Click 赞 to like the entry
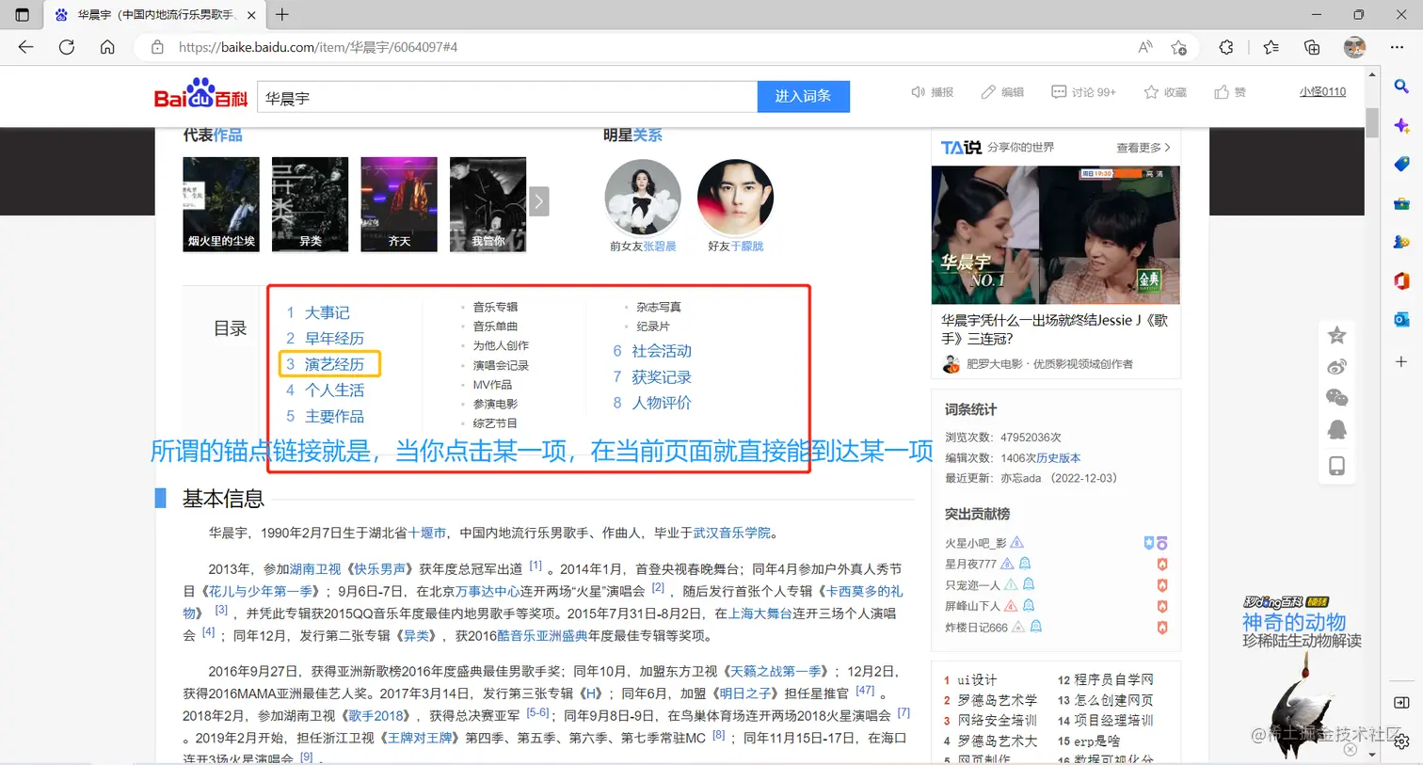Viewport: 1423px width, 765px height. tap(1230, 92)
